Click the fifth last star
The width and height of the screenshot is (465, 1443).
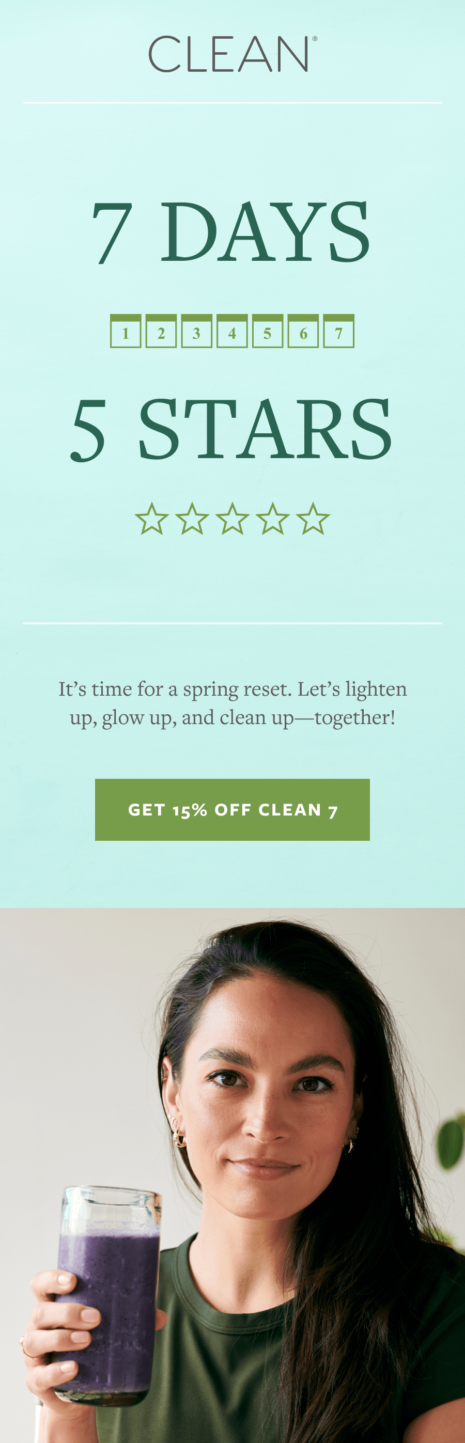click(x=313, y=519)
